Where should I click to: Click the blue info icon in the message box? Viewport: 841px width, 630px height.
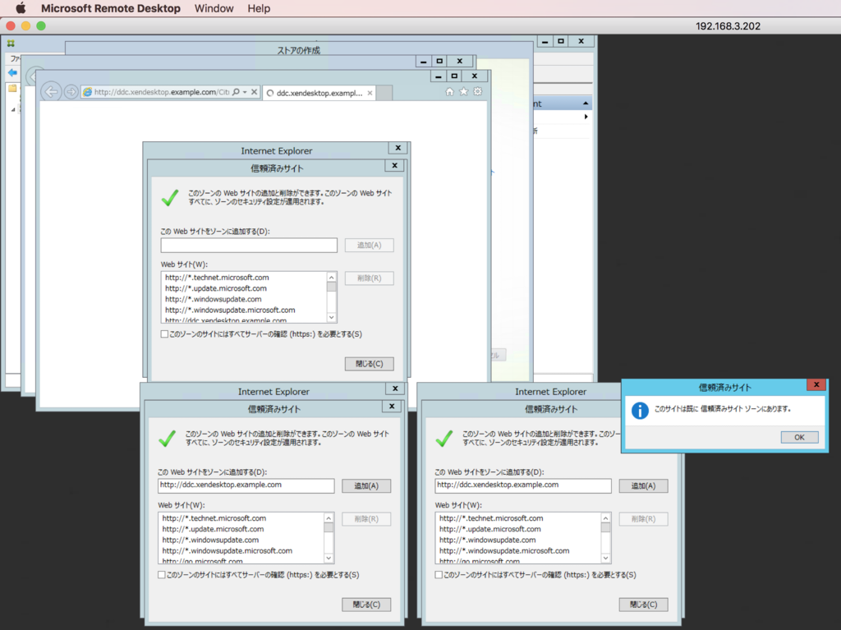tap(640, 410)
